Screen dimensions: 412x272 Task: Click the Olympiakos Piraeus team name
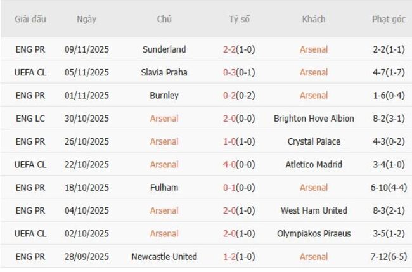pos(314,234)
